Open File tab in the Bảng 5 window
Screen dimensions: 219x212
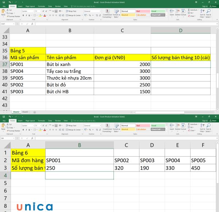pos(4,7)
